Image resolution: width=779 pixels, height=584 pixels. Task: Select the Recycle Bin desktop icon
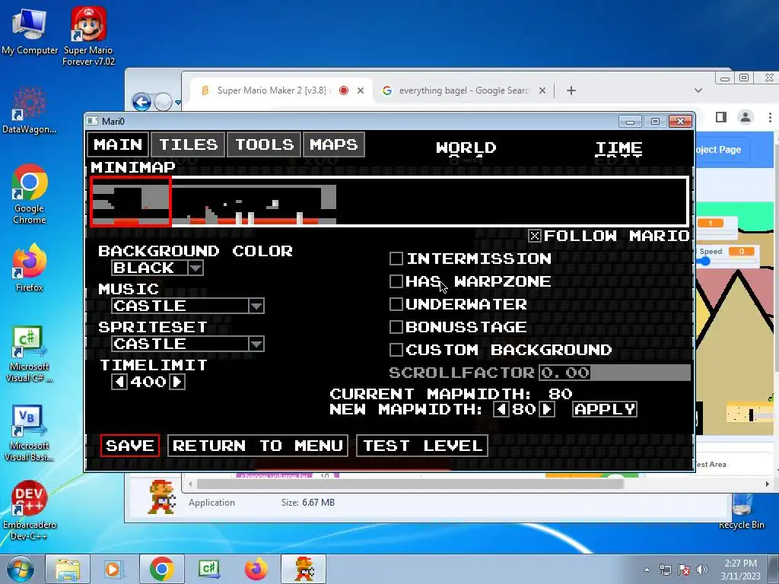point(742,512)
